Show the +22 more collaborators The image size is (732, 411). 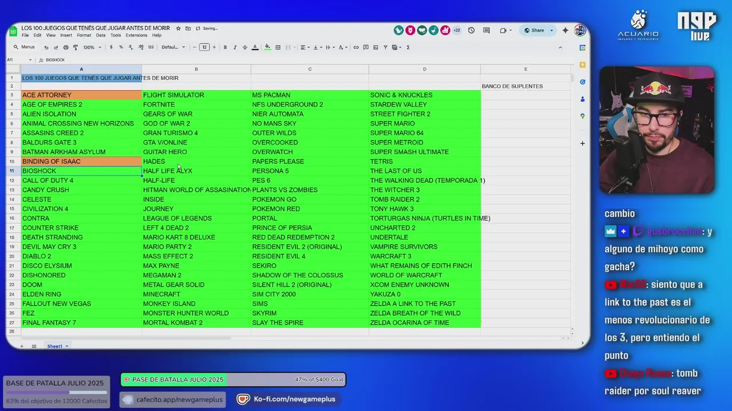click(x=456, y=30)
